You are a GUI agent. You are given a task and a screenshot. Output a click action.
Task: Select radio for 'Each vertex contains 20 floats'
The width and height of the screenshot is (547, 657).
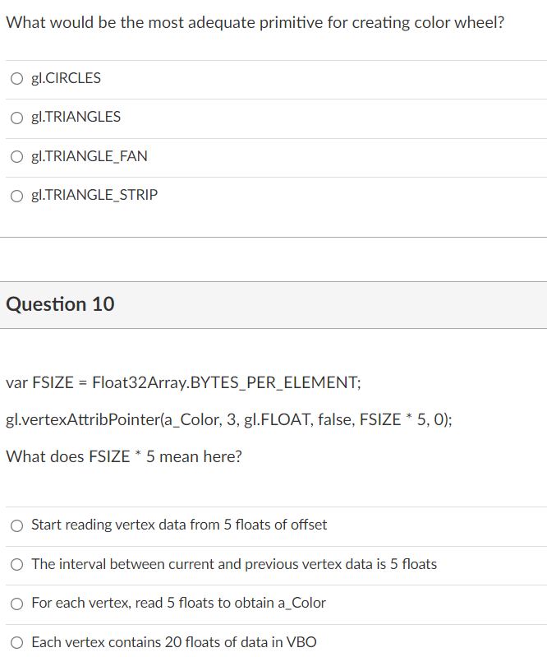[x=16, y=642]
